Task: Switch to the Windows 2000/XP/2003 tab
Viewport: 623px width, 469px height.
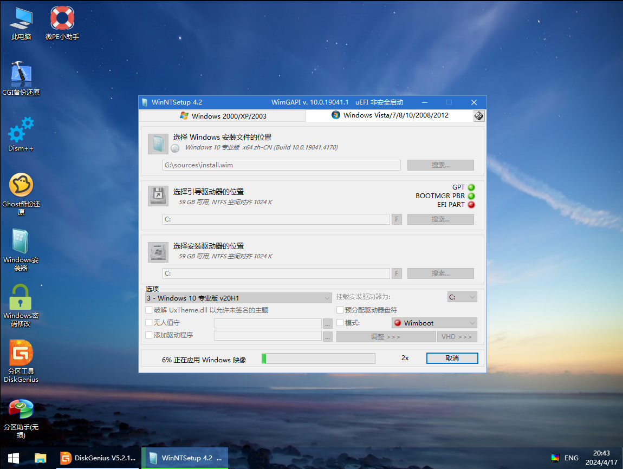Action: pos(223,116)
